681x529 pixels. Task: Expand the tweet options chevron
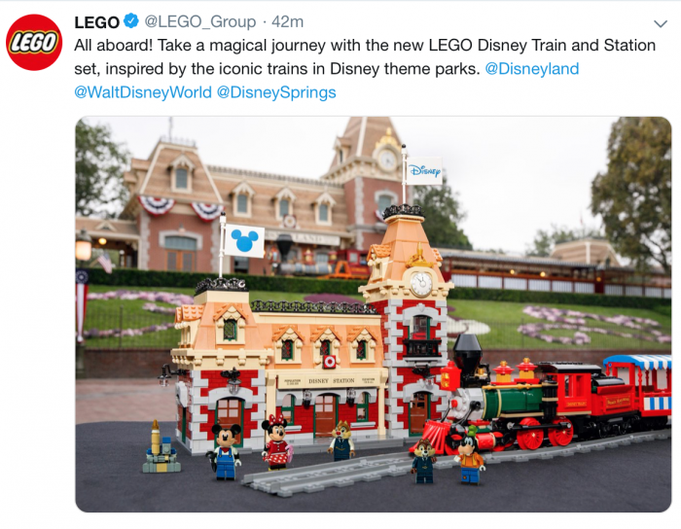pos(661,23)
